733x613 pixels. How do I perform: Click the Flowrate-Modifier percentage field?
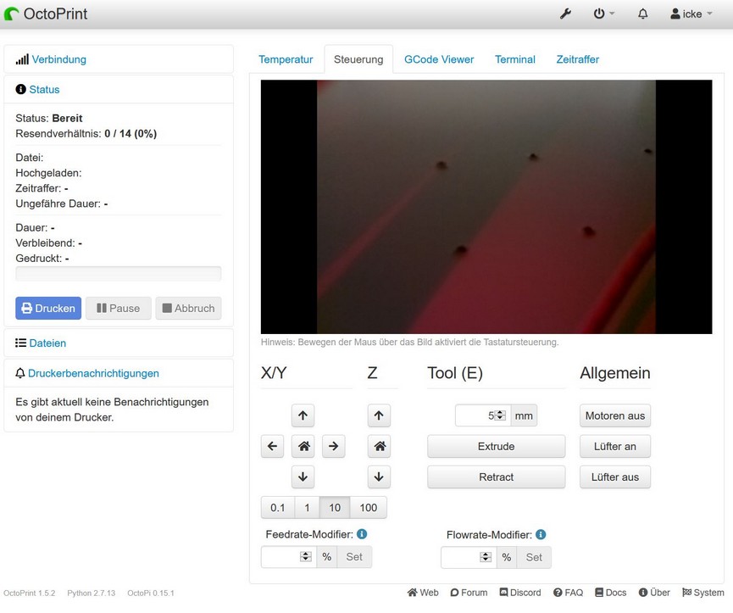[x=469, y=557]
